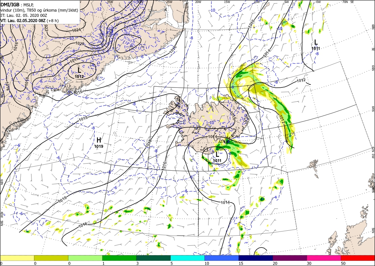Click legend scale value '1'
Image resolution: width=375 pixels, height=266 pixels.
click(x=104, y=263)
